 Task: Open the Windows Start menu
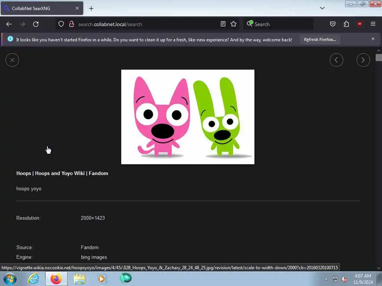click(x=10, y=279)
